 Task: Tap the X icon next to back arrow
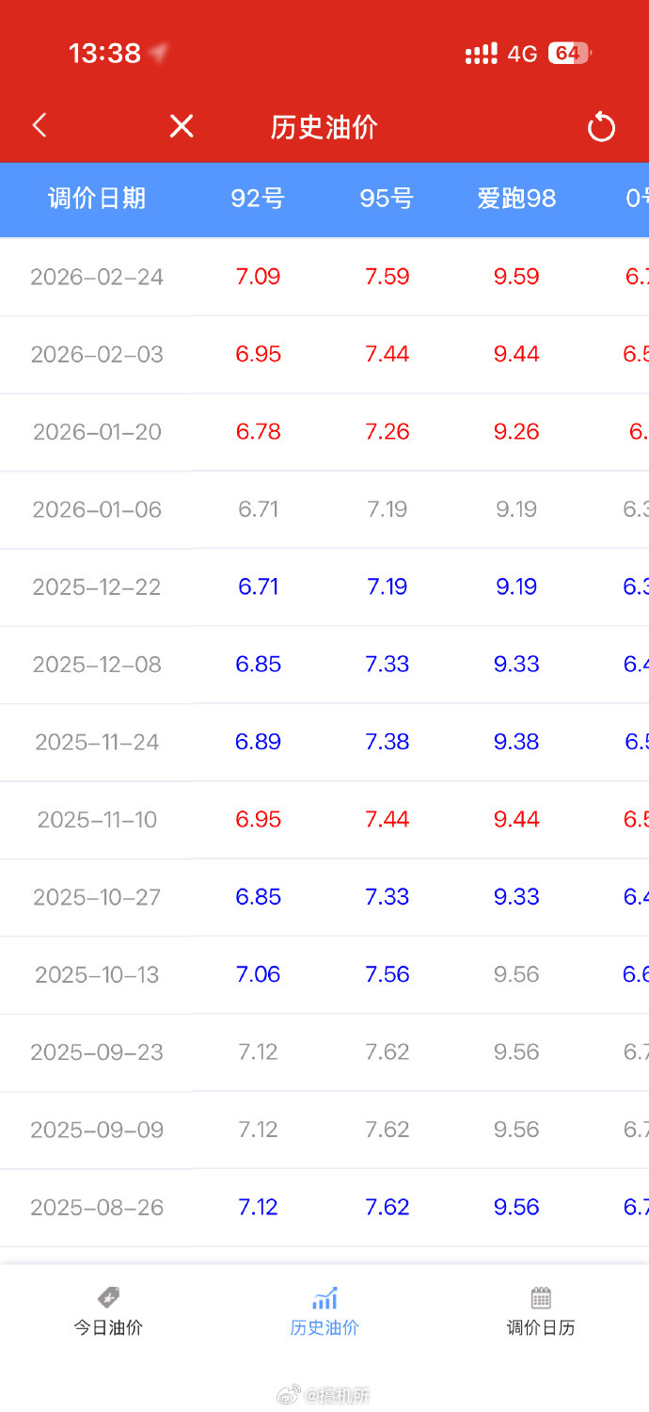(182, 125)
